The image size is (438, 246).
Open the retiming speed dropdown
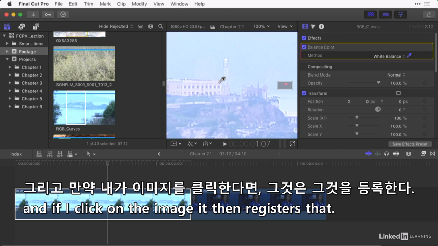click(x=207, y=144)
